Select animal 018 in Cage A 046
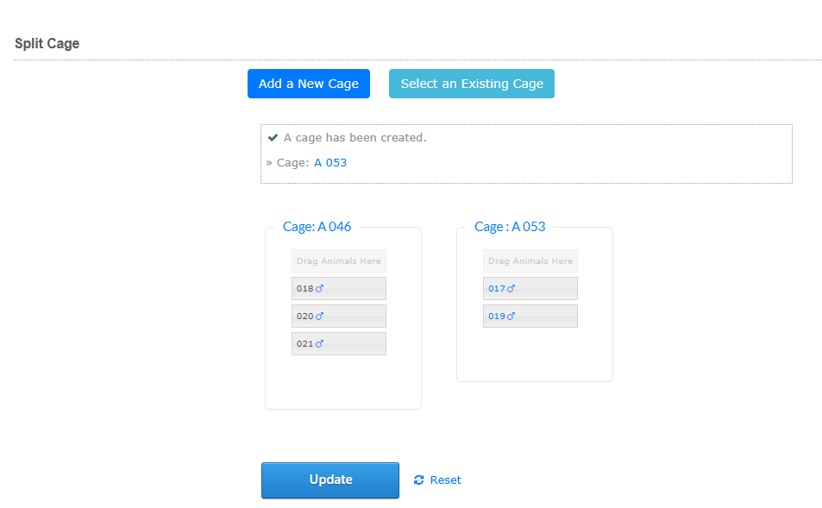Screen dimensions: 822x508 339,289
